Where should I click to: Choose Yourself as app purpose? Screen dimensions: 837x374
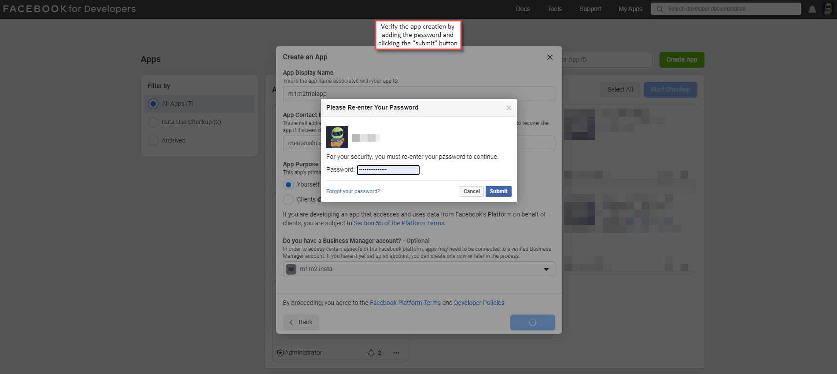[288, 185]
